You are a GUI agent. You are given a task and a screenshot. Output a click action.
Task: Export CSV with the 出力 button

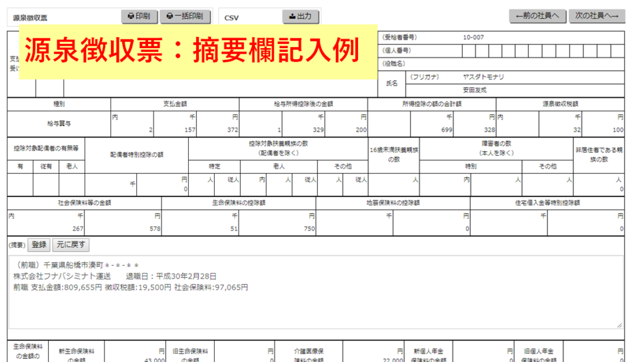301,17
